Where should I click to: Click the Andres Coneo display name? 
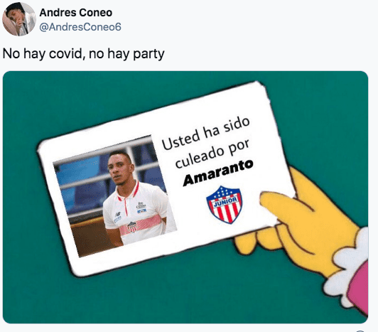(76, 13)
